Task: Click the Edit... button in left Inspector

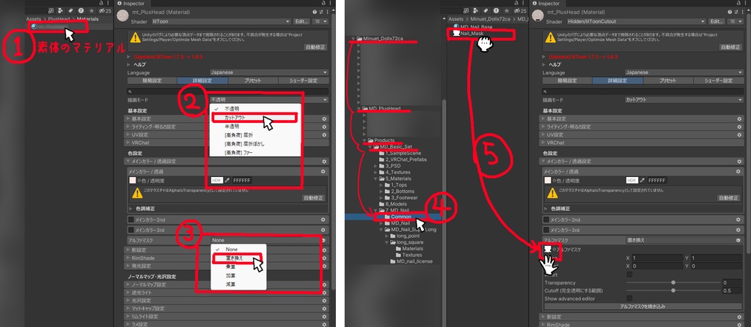Action: pyautogui.click(x=301, y=21)
